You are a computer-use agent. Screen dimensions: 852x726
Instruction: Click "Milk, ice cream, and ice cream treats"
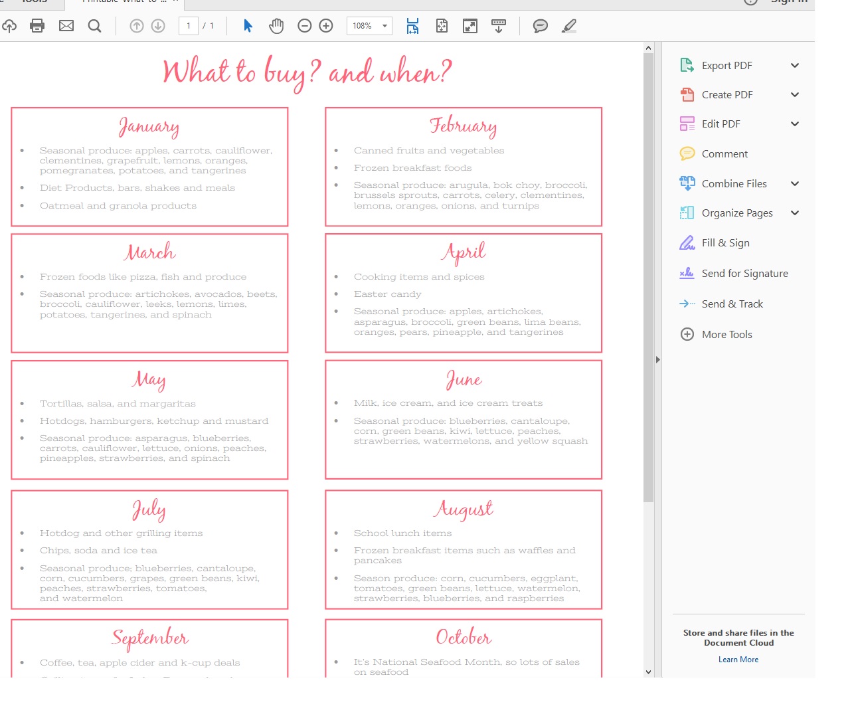click(448, 403)
